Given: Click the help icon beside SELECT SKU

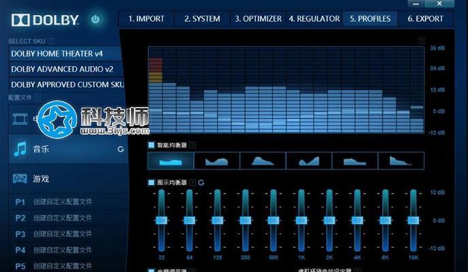Looking at the screenshot, I should coord(51,41).
